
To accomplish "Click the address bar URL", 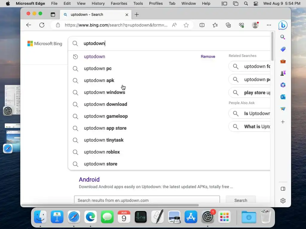I will tap(116, 25).
